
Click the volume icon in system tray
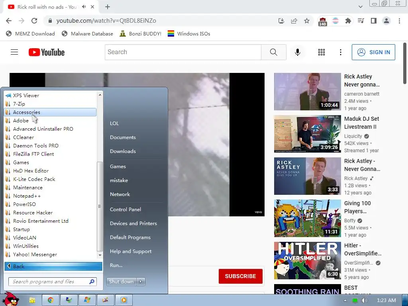[x=364, y=300]
